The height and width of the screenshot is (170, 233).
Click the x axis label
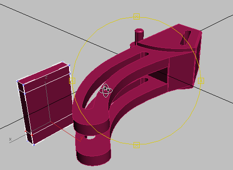pyautogui.click(x=10, y=139)
